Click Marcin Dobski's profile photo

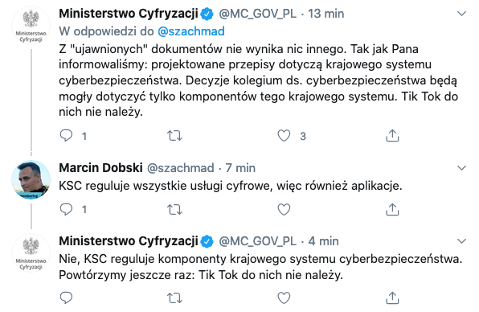(31, 179)
